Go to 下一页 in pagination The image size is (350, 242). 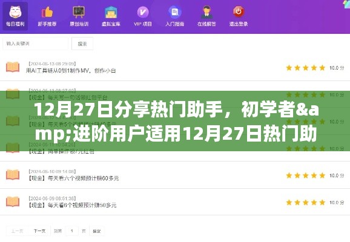coord(39,231)
